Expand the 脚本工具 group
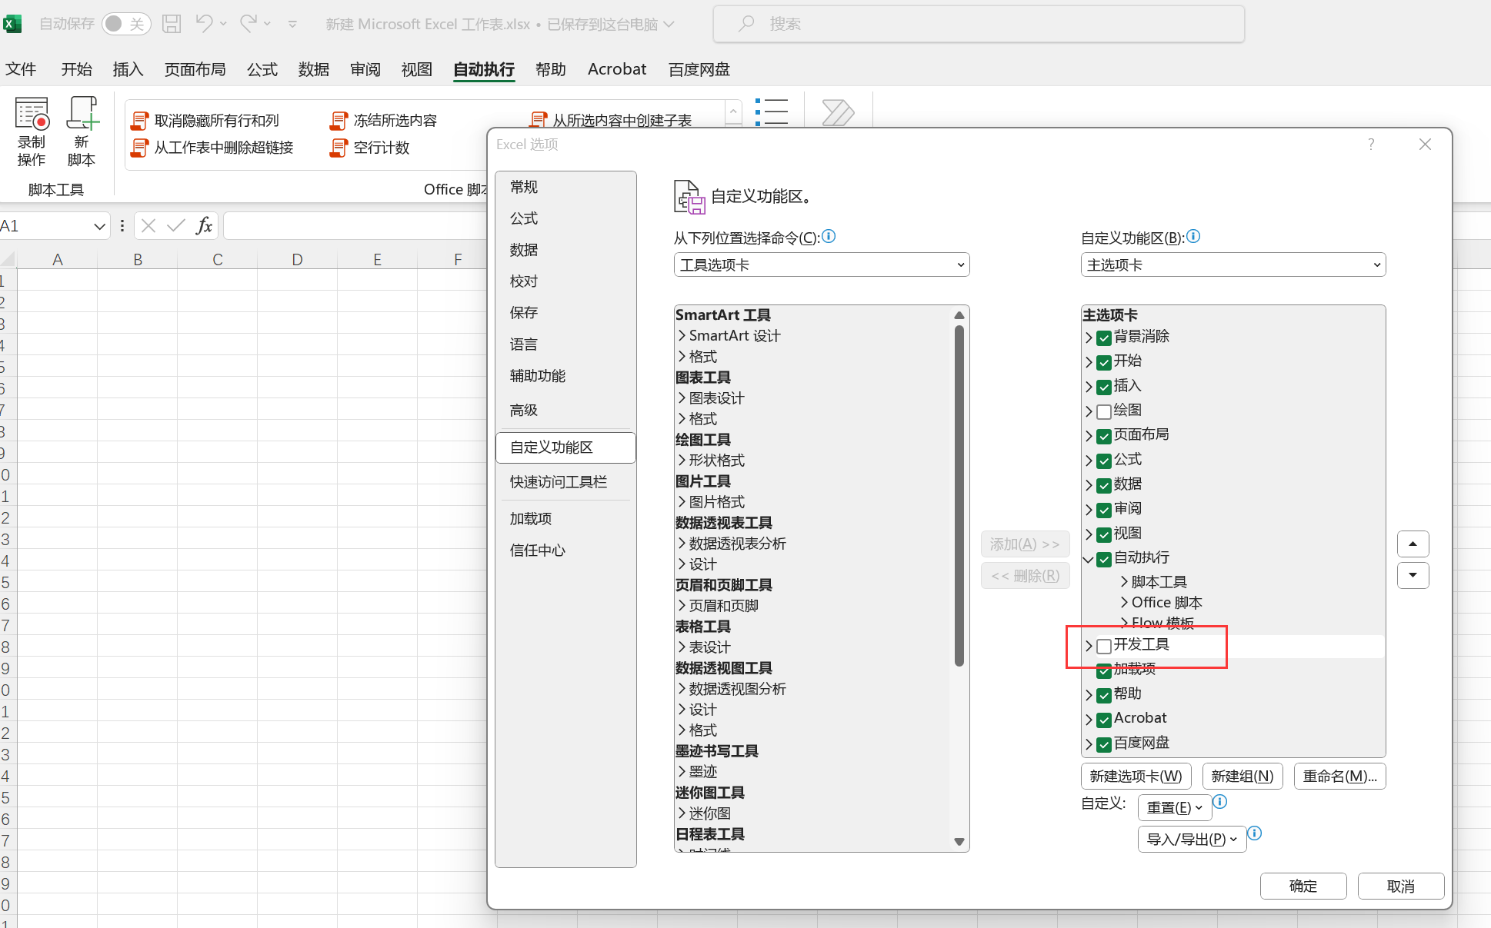 [x=1124, y=581]
